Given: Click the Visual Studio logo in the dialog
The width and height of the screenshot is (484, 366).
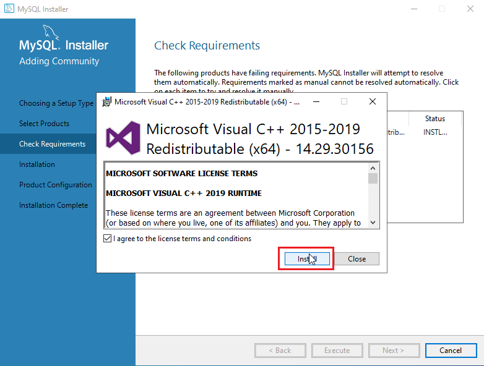Looking at the screenshot, I should [x=123, y=138].
